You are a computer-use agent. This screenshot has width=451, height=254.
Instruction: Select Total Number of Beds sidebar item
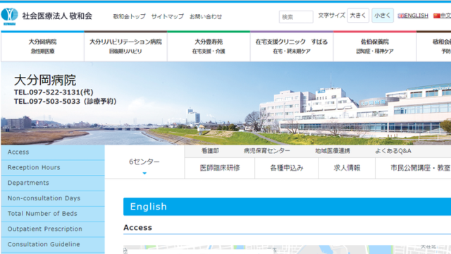[53, 214]
